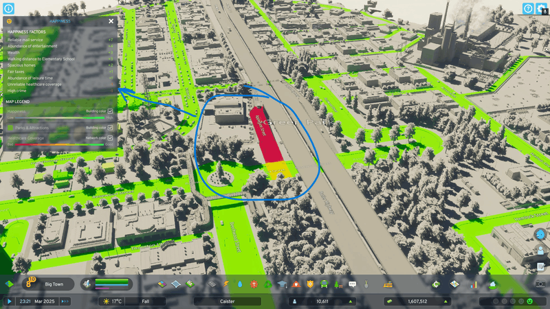Click the Healthcare Coverage bad-good gradient bar
Viewport: 550px width, 309px height.
[x=60, y=144]
